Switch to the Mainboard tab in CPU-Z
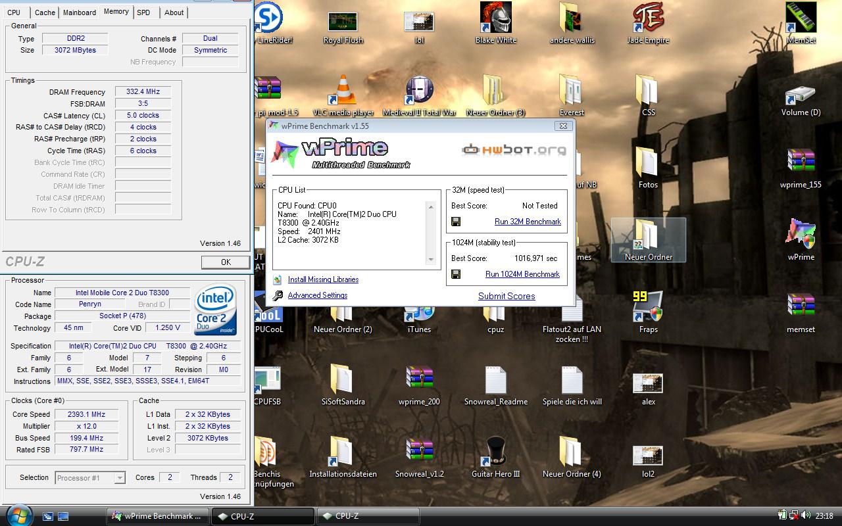Viewport: 842px width, 526px height. point(80,12)
